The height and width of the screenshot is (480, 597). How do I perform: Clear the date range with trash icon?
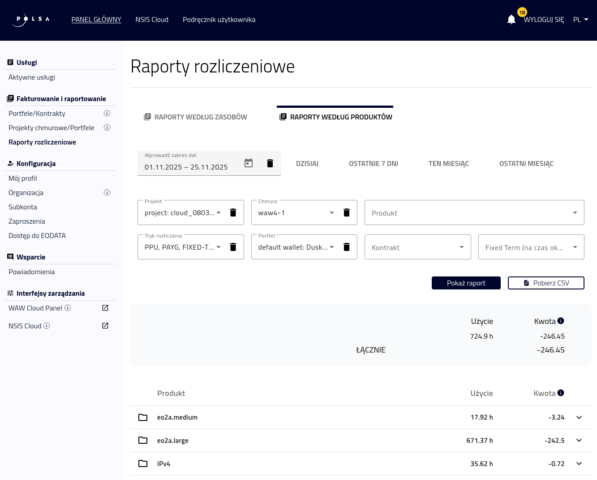270,163
